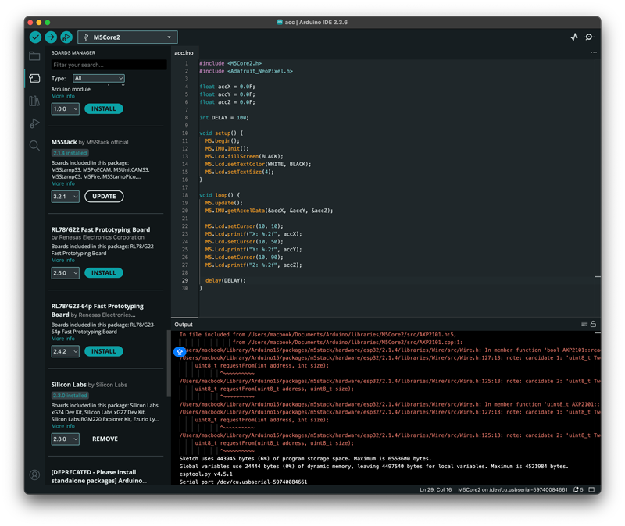Viewport: 625px width, 526px height.
Task: Click the 'M5.IMU.Init();' code line
Action: 227,148
